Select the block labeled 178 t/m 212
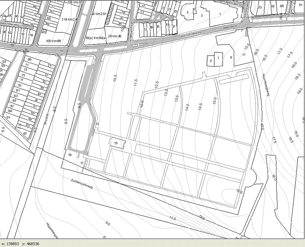Screen dimensions: 305x247 pyautogui.click(x=76, y=2)
